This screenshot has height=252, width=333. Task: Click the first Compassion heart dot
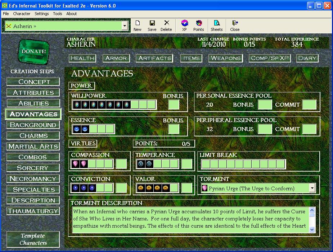click(75, 164)
